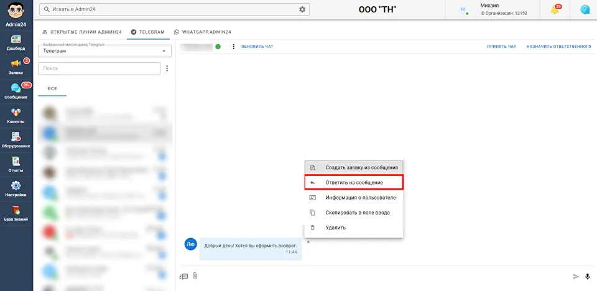Switch to WhatsApp.Admin24 tab
This screenshot has height=291, width=597.
203,32
